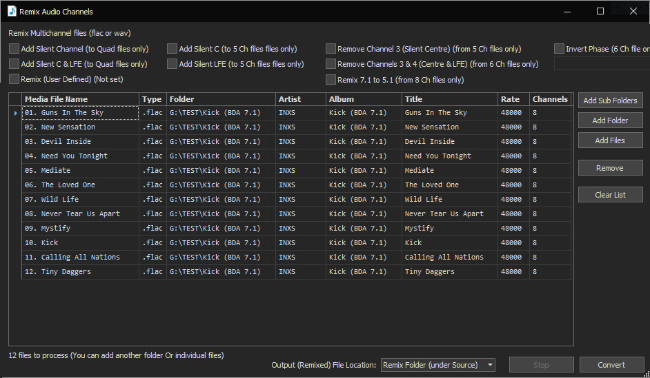
Task: Start conversion with the Convert button
Action: tap(611, 365)
